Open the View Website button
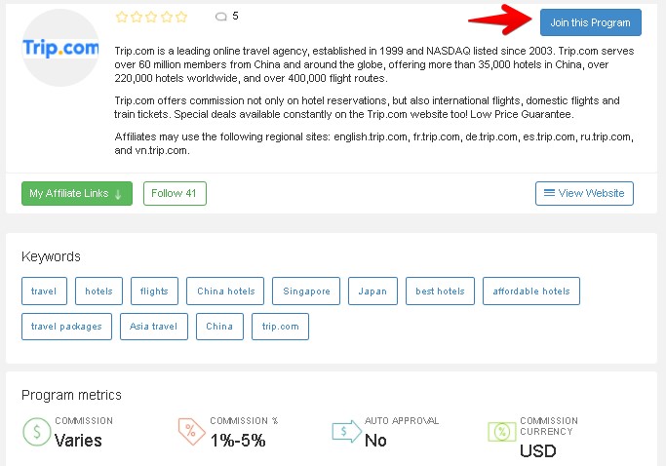The height and width of the screenshot is (466, 666). (584, 193)
